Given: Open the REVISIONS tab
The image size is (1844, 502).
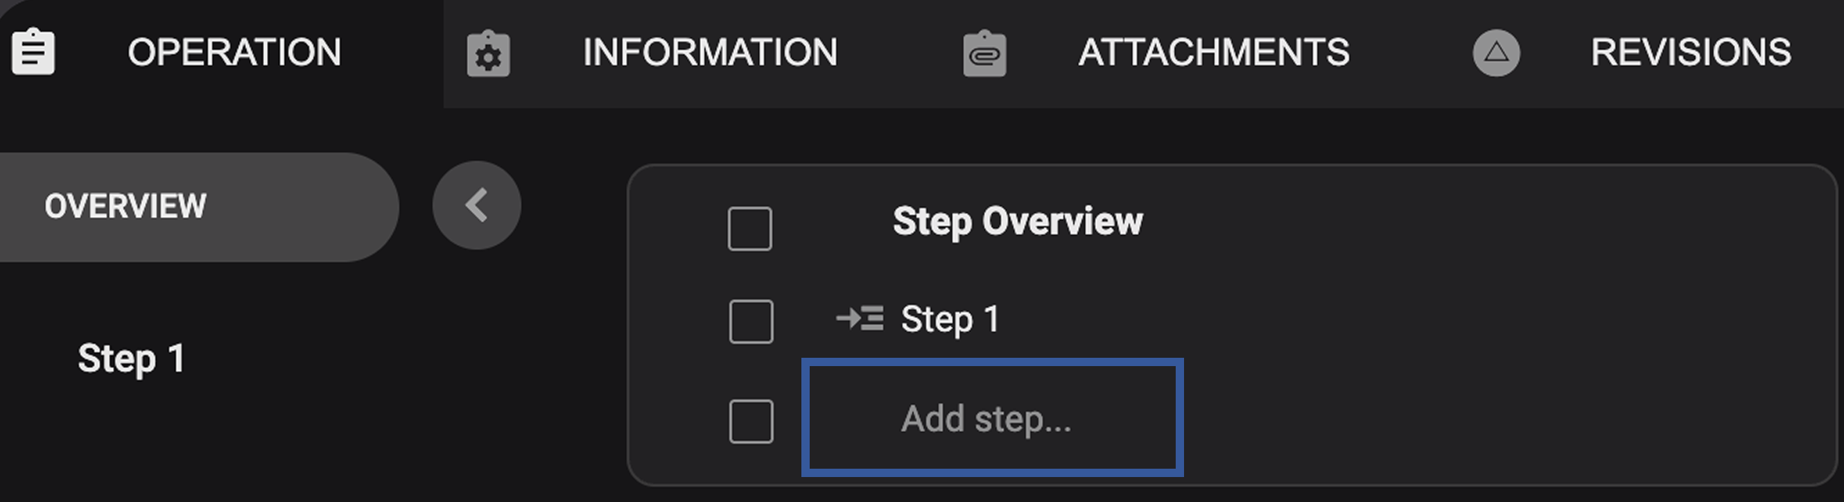Looking at the screenshot, I should [x=1689, y=51].
